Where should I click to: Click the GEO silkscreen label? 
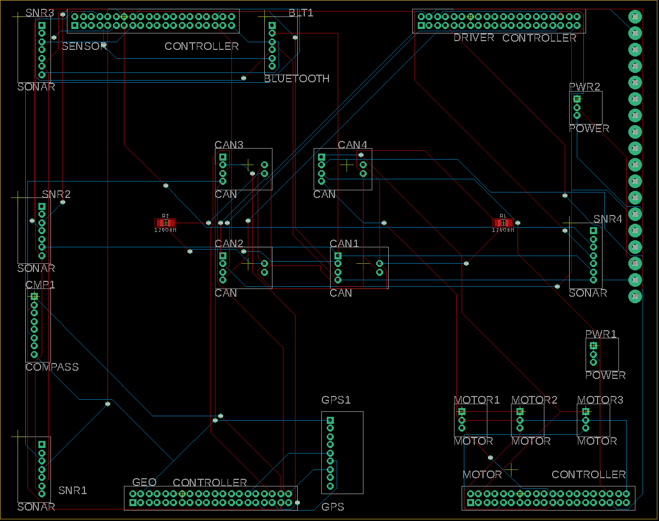(x=144, y=482)
